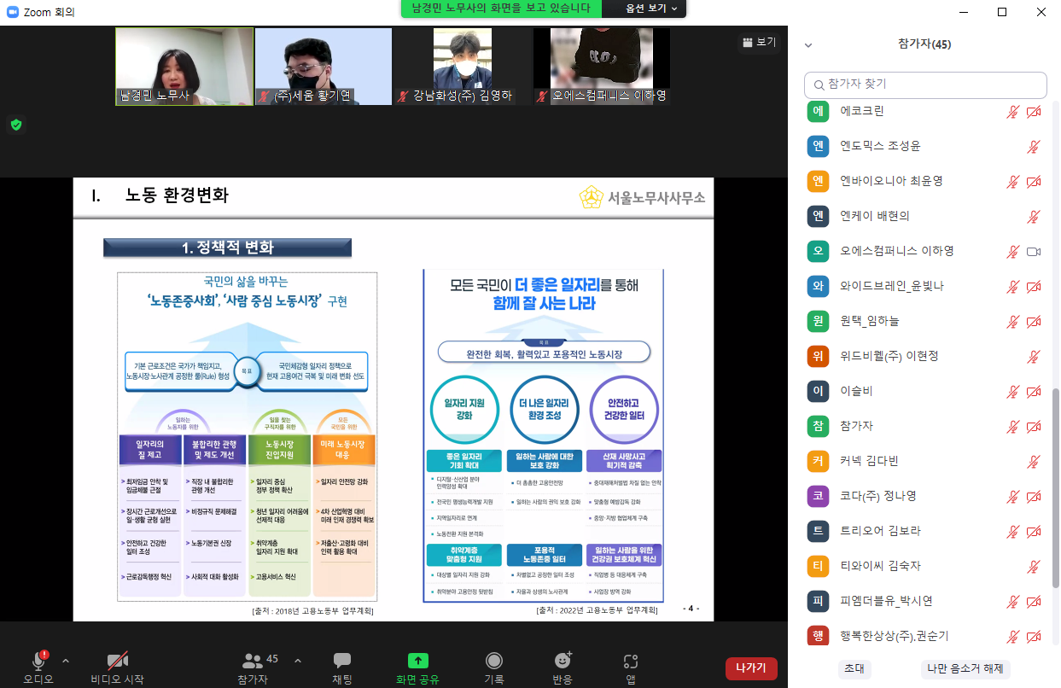Screen dimensions: 1061x688
Task: Select 강남화성(주) 김영하 video thumbnail
Action: tap(463, 67)
